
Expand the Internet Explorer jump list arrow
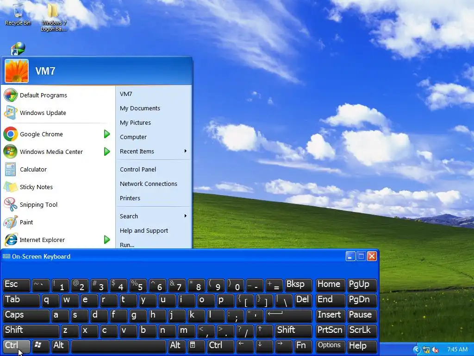(x=107, y=240)
